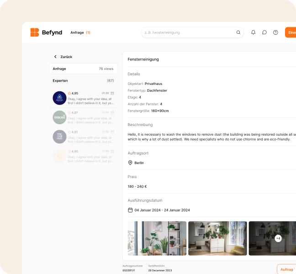Open the Anfrage (1) menu item
This screenshot has width=296, height=274.
coord(80,32)
